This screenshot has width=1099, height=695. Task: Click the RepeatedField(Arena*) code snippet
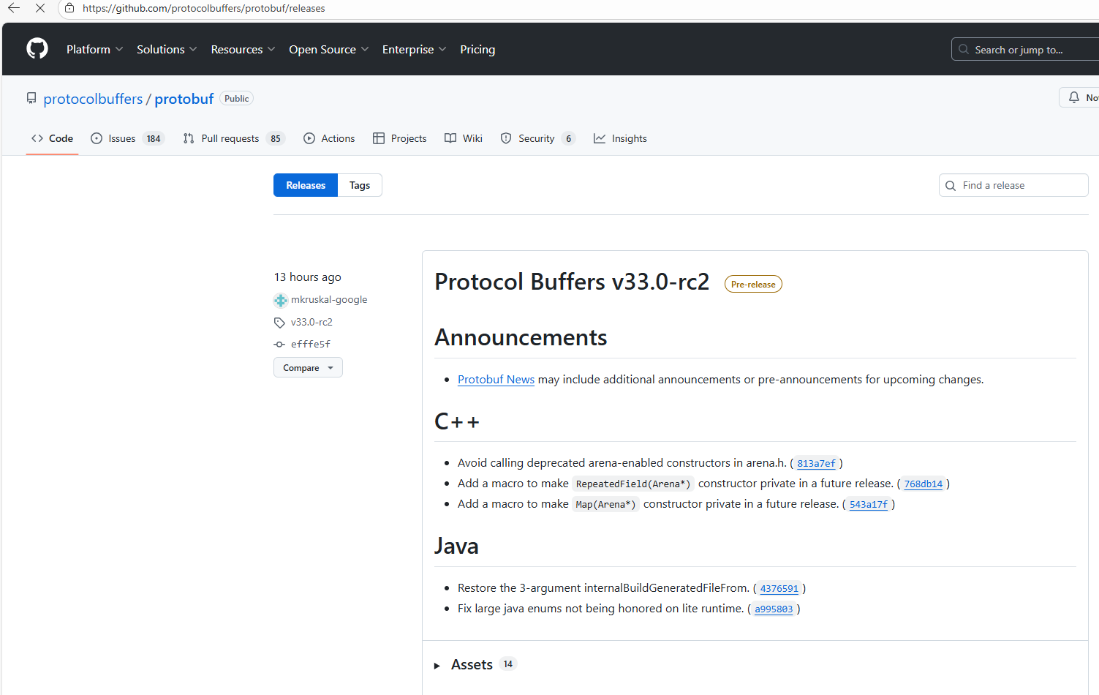[x=633, y=484]
